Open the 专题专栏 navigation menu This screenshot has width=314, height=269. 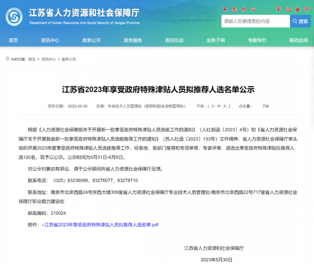[257, 40]
